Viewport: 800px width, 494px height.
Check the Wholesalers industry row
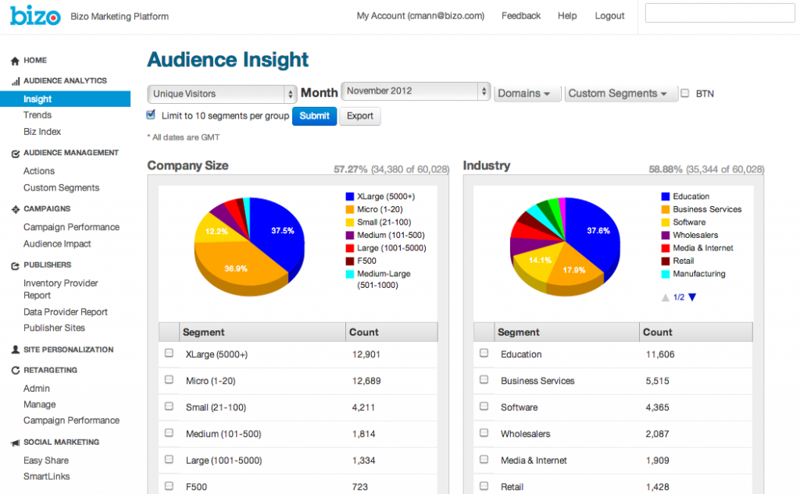coord(484,433)
